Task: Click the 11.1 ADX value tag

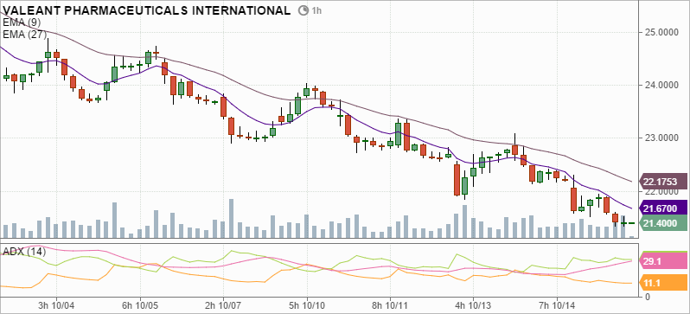Action: click(662, 283)
